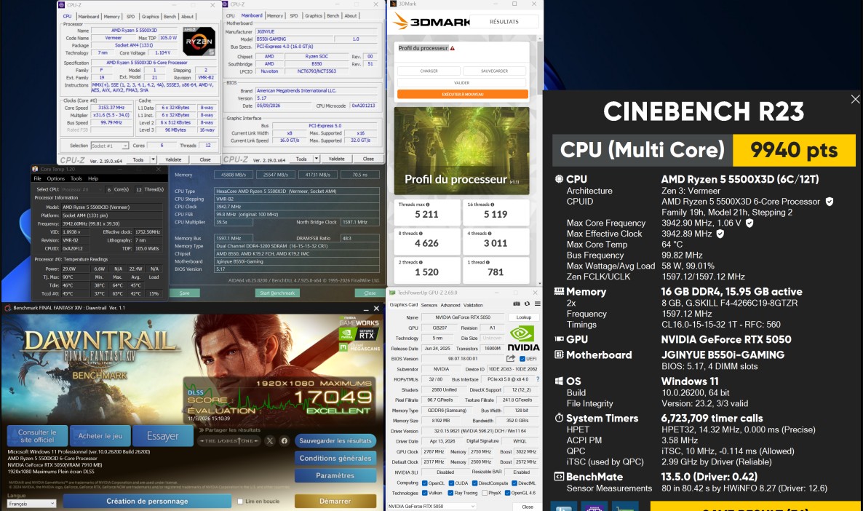Click EXÉCUTER À NOUVEAU in 3DMark
The width and height of the screenshot is (863, 511).
(462, 94)
